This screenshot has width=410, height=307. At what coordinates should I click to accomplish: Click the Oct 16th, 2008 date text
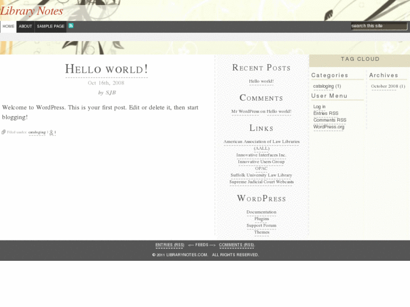[x=106, y=83]
